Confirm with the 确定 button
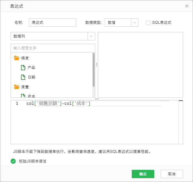Viewport: 193px width, 182px height. 143,174
